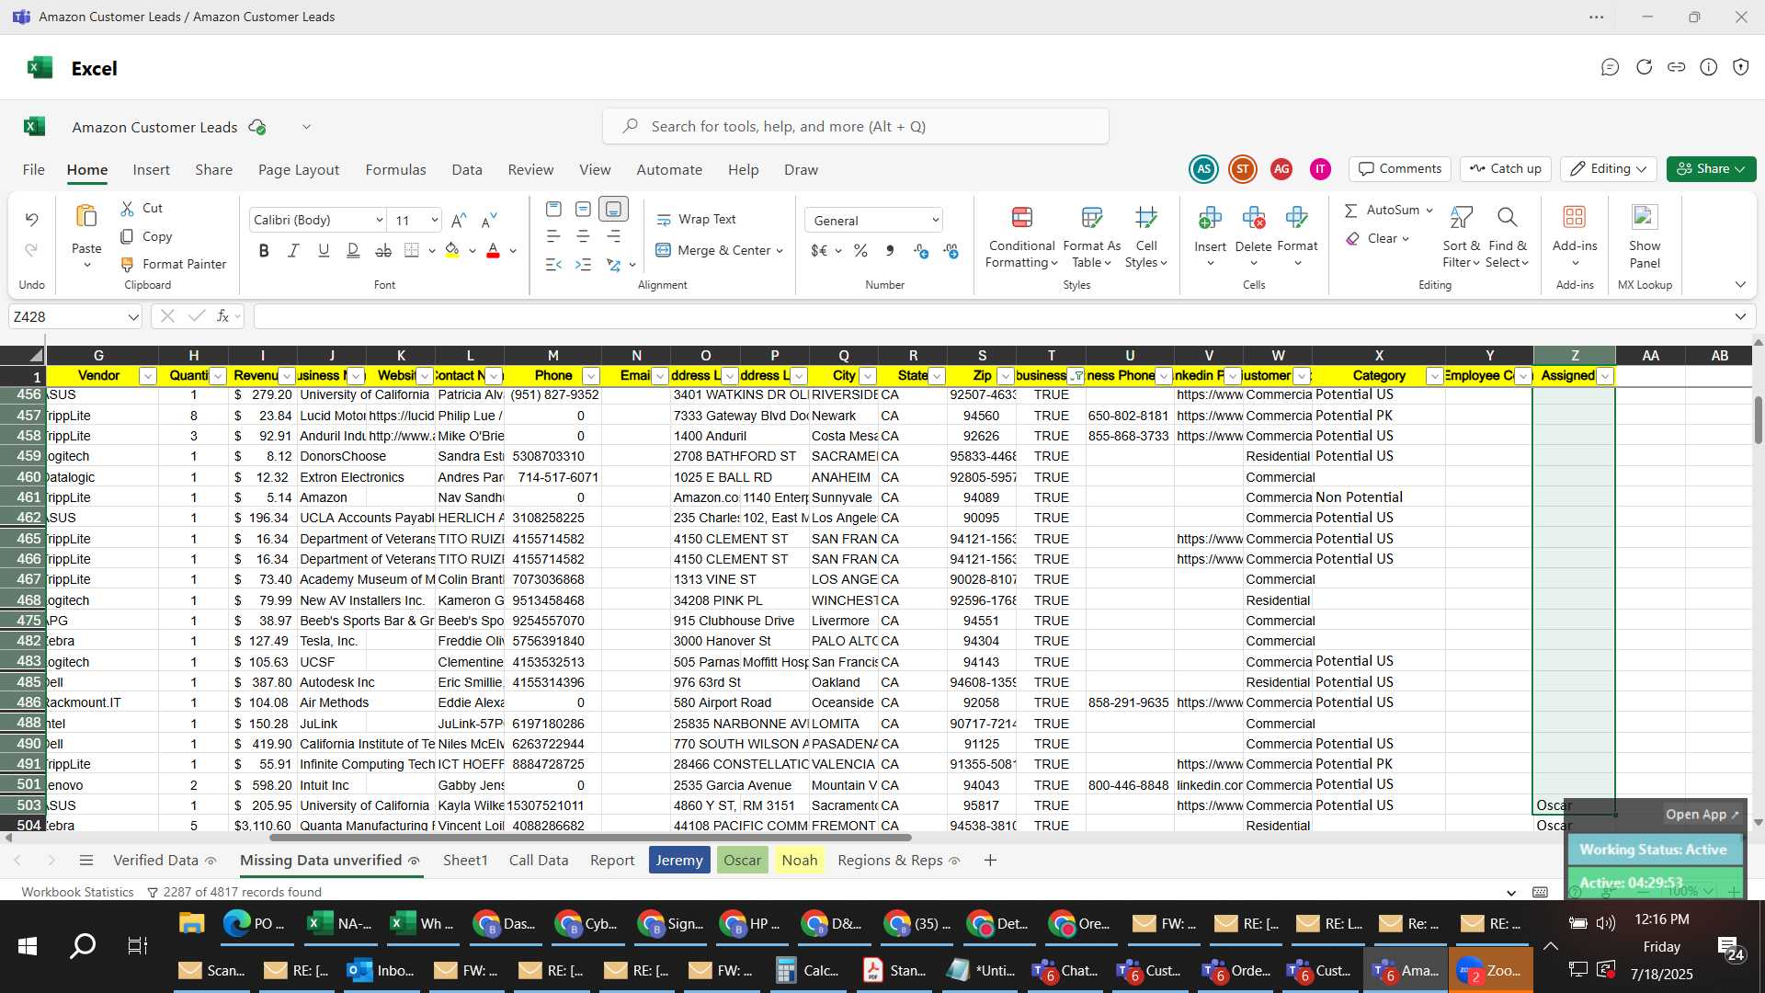This screenshot has height=993, width=1765.
Task: Click horizontal scrollbar thumb
Action: pos(590,838)
